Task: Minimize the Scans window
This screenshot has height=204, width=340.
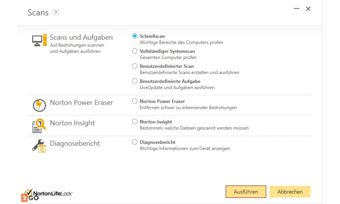Action: [x=296, y=9]
